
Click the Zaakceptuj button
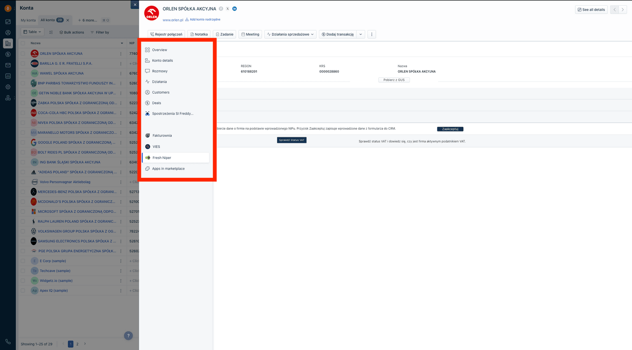click(450, 129)
